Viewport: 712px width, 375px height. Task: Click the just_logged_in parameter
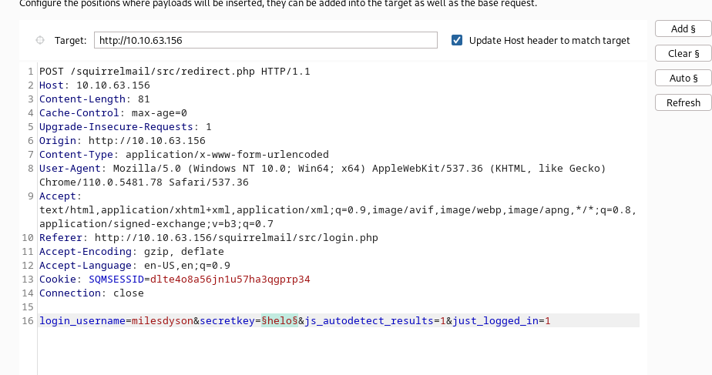[496, 320]
